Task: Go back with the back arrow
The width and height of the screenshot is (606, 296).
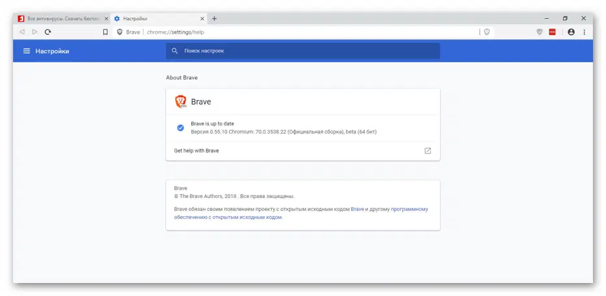Action: point(22,32)
